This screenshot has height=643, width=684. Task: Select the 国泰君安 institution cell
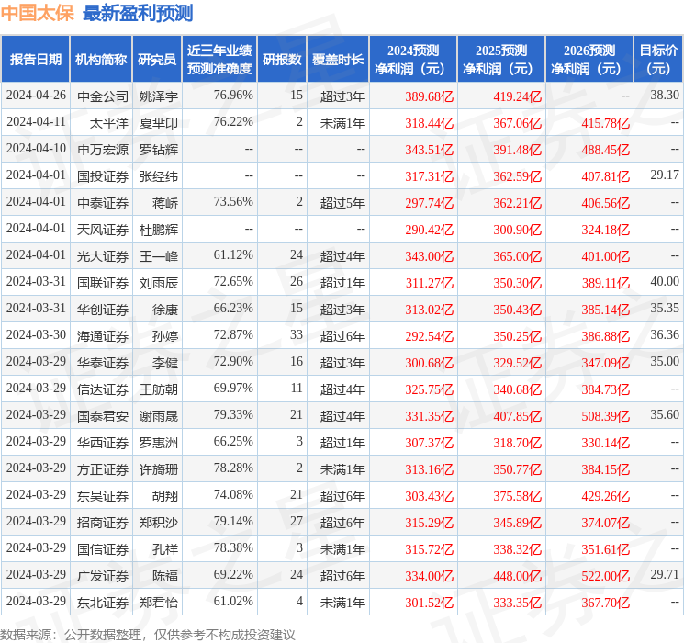(x=103, y=415)
